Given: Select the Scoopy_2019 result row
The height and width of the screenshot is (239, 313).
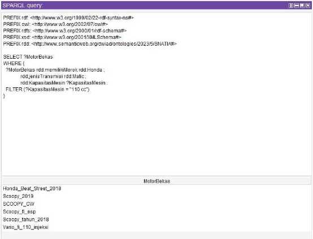Looking at the screenshot, I should [156, 196].
